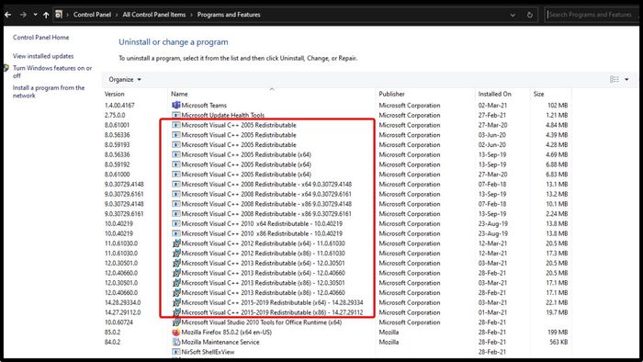Image resolution: width=643 pixels, height=362 pixels.
Task: Click the Control Panel breadcrumb
Action: pos(92,15)
